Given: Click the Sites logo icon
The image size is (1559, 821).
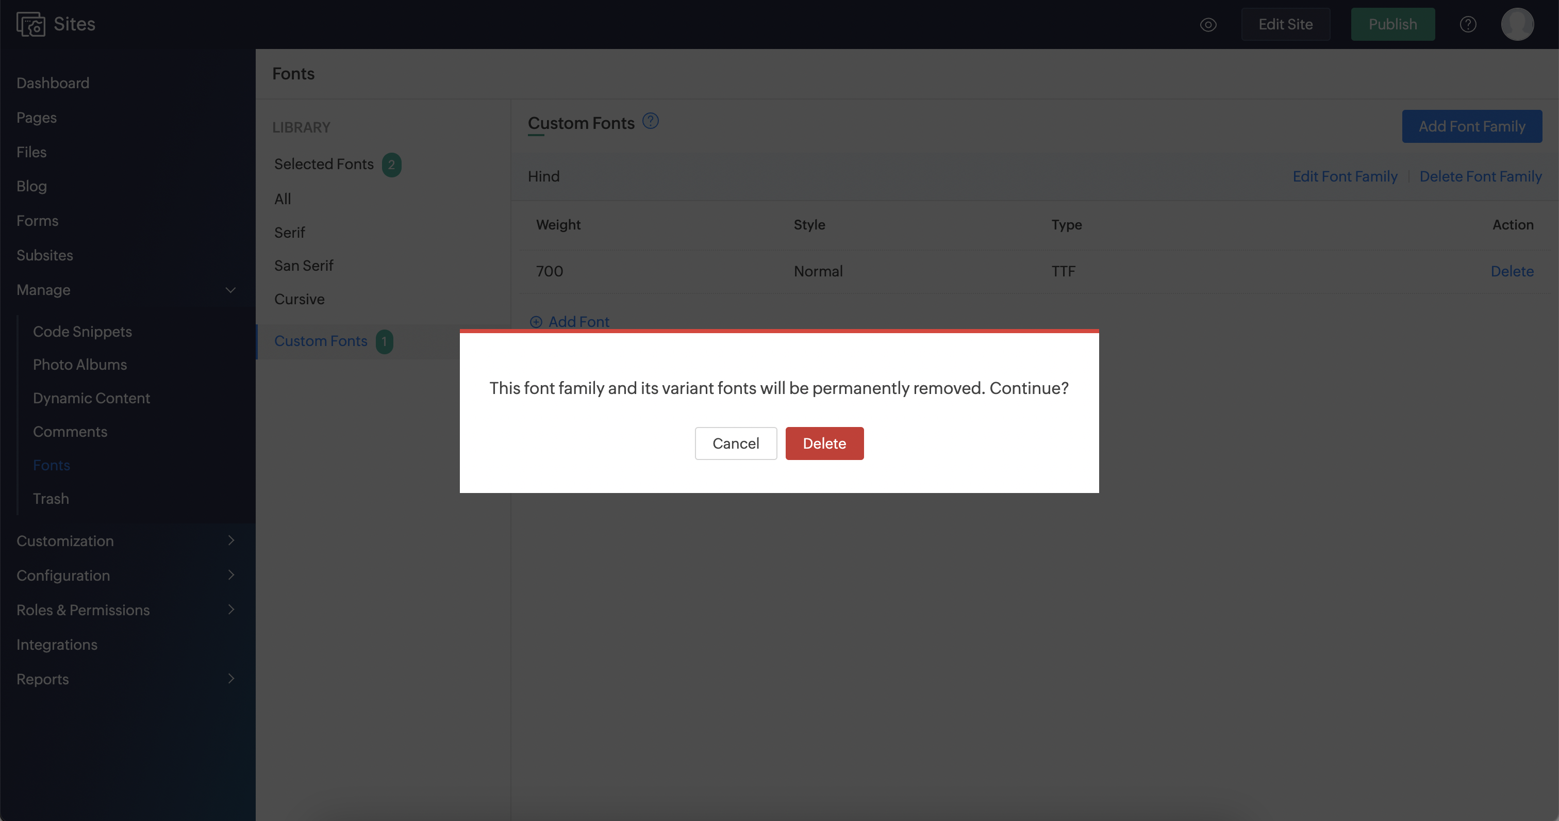Looking at the screenshot, I should [30, 24].
